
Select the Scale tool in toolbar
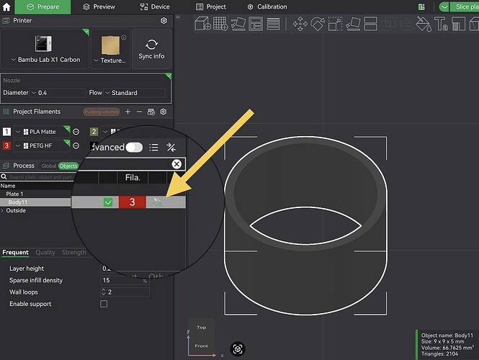pyautogui.click(x=335, y=24)
